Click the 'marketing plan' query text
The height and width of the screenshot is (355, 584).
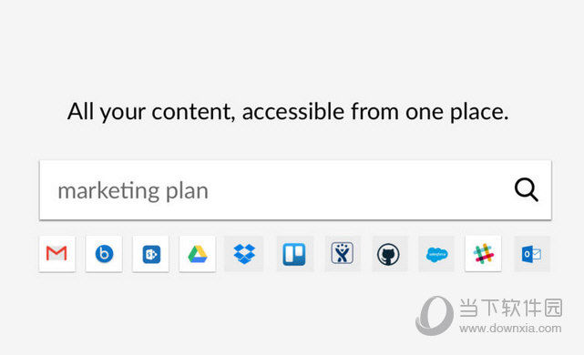[x=133, y=191]
